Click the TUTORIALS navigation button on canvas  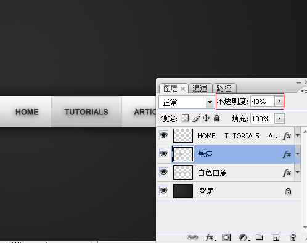pos(86,112)
